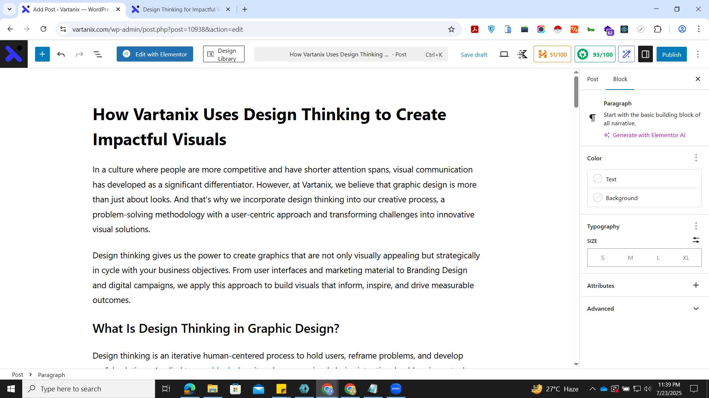Publish the post
The image size is (709, 398).
click(671, 55)
